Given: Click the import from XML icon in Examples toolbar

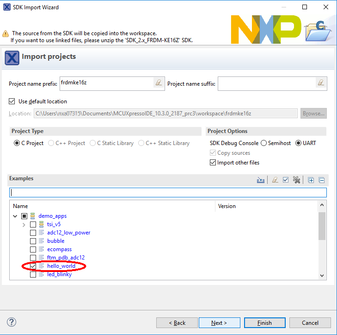Looking at the screenshot, I should 261,180.
